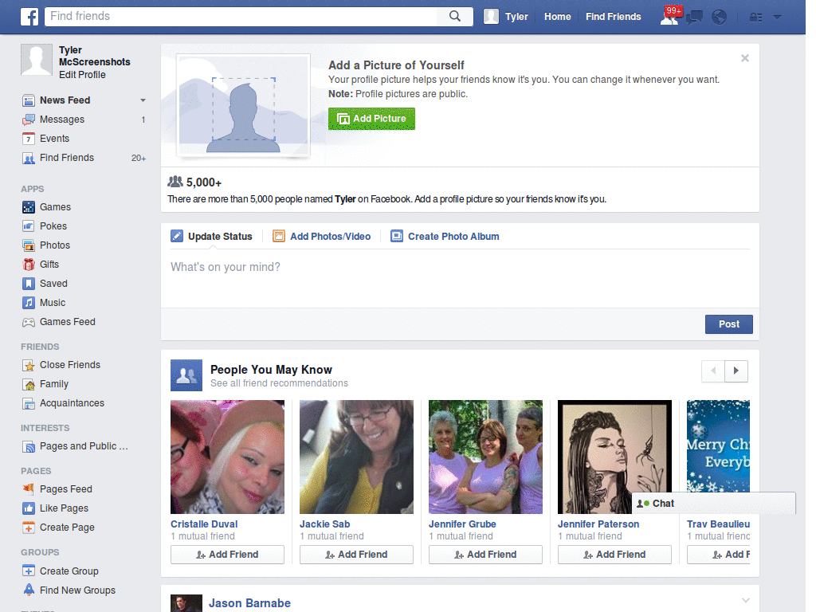Viewport: 816px width, 612px height.
Task: Click Edit Profile link
Action: tap(82, 75)
